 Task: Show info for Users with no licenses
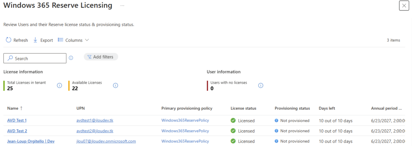261,85
